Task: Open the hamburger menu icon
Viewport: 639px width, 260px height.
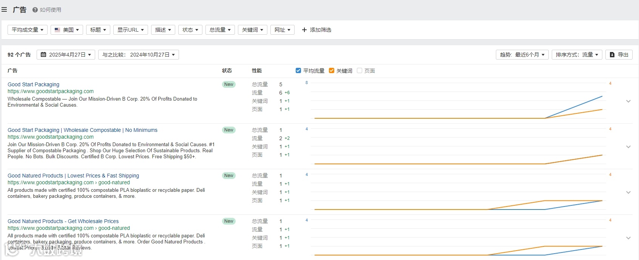Action: point(4,9)
